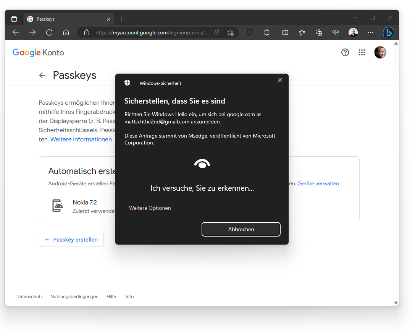The image size is (415, 334).
Task: Reload the Passkeys page
Action: pos(49,32)
